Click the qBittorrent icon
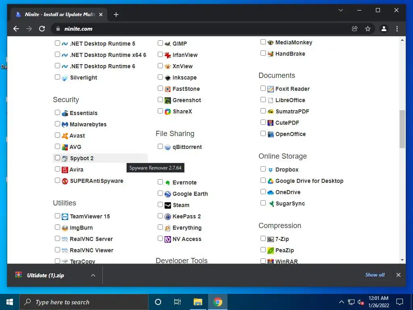This screenshot has height=310, width=413. tap(167, 147)
